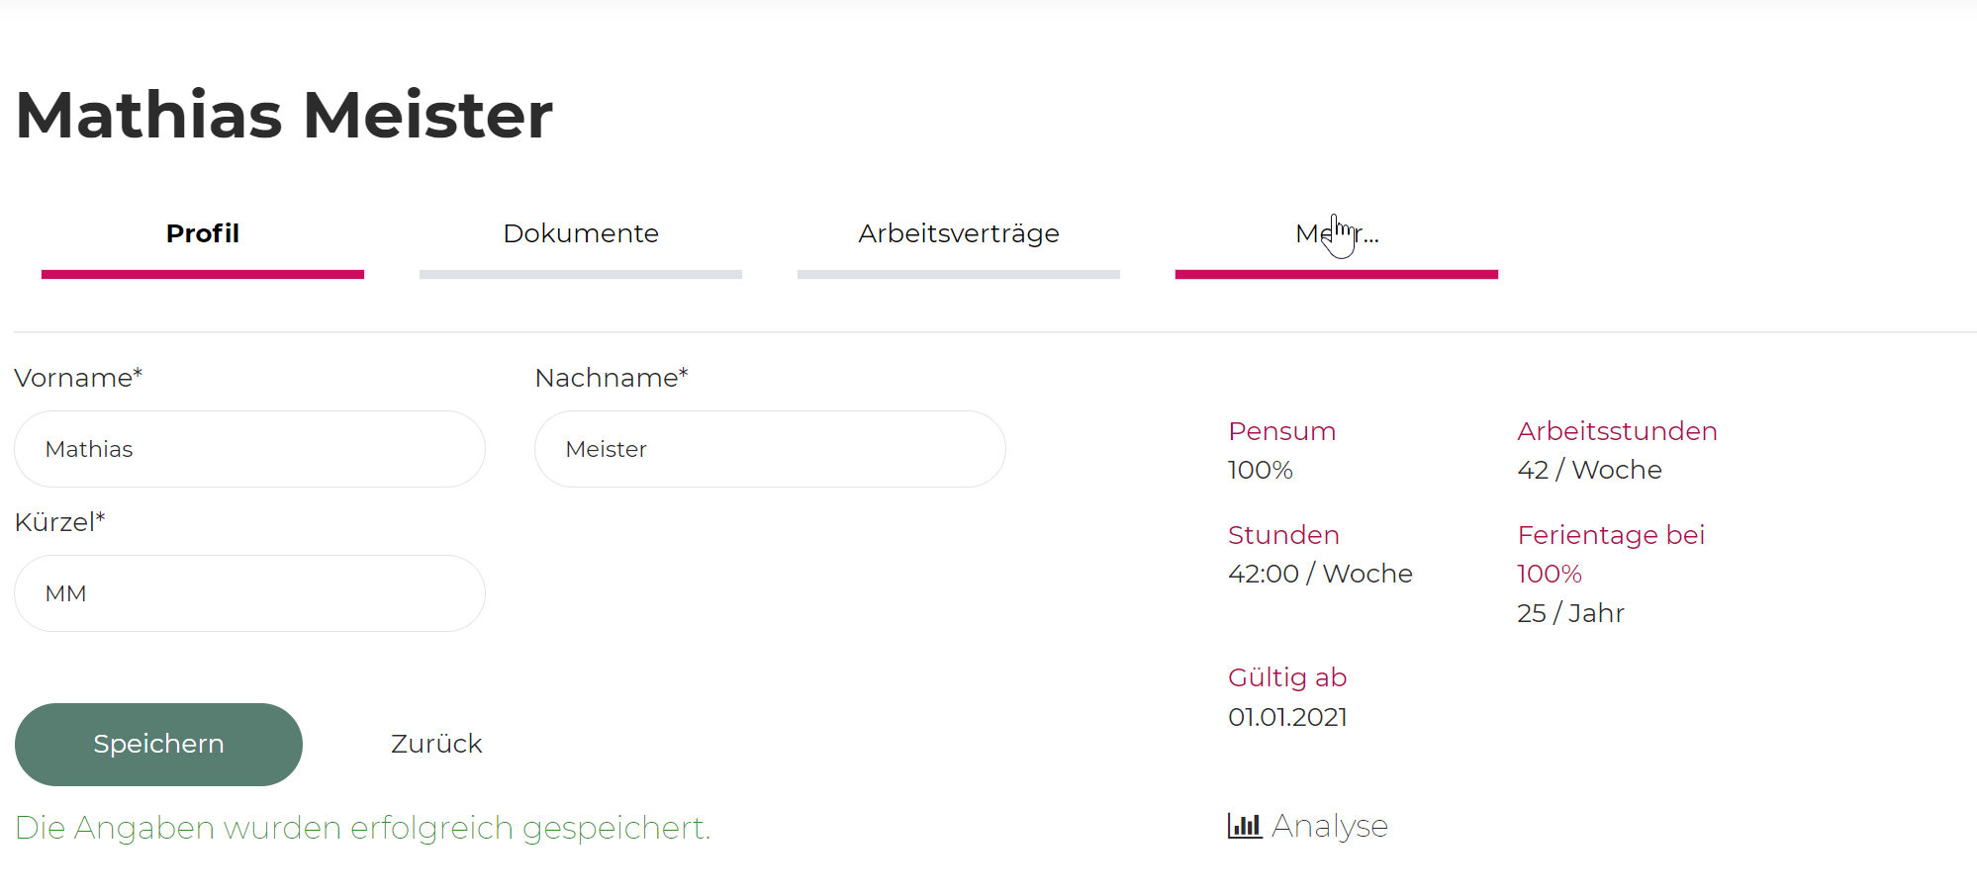Click the Kürzel* field label
This screenshot has width=1977, height=896.
coord(59,522)
